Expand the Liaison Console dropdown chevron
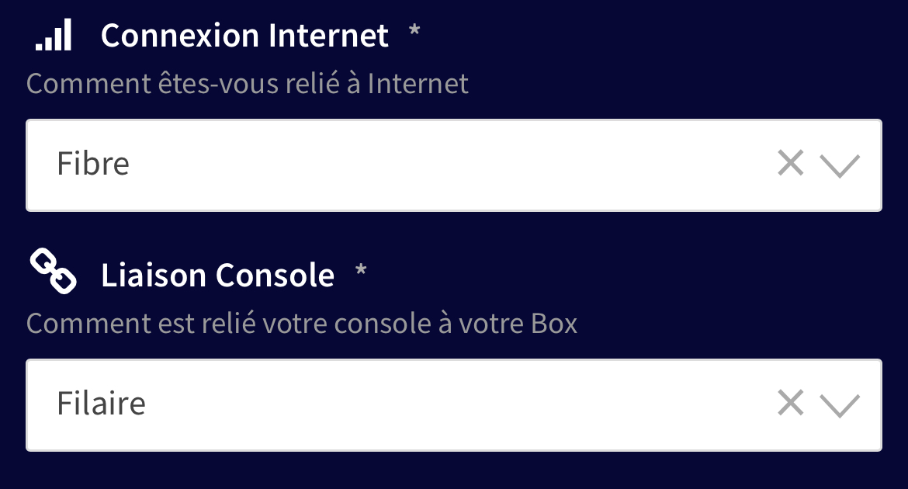Screen dimensions: 908x489 coord(840,406)
